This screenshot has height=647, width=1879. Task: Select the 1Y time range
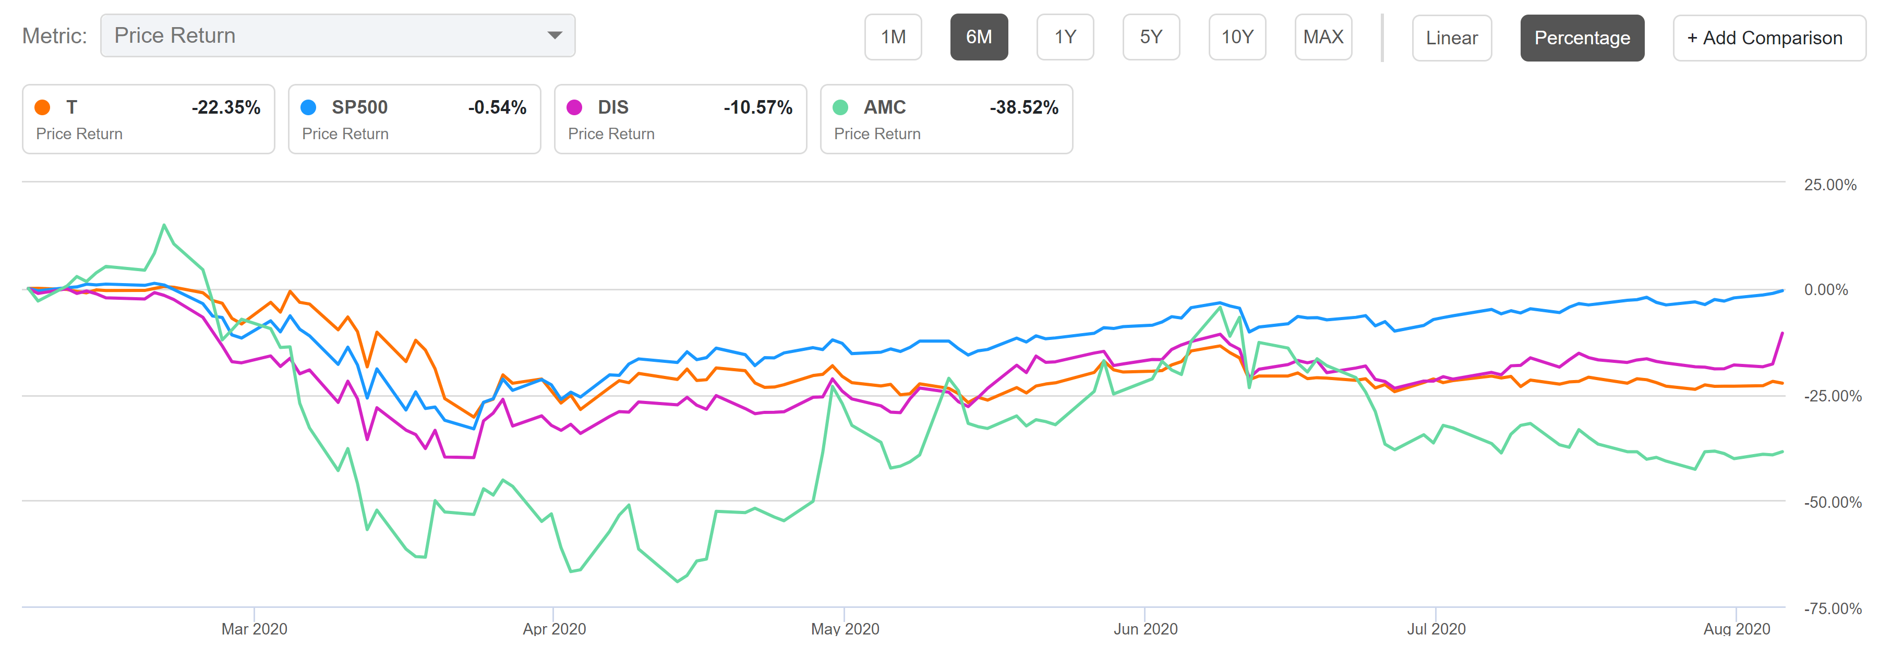point(1065,37)
